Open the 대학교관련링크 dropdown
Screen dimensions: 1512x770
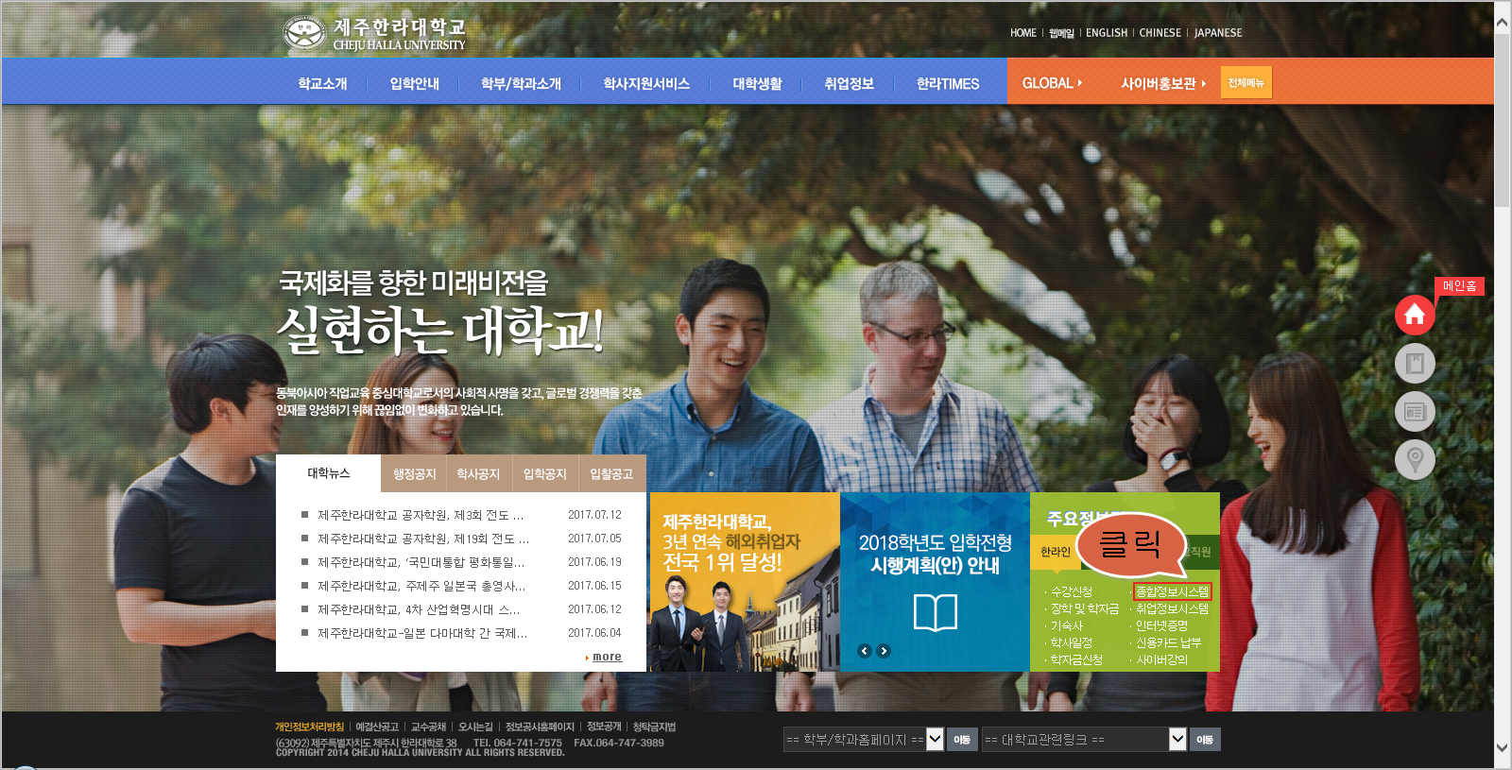click(x=1084, y=739)
